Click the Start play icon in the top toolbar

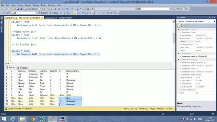tap(93, 9)
